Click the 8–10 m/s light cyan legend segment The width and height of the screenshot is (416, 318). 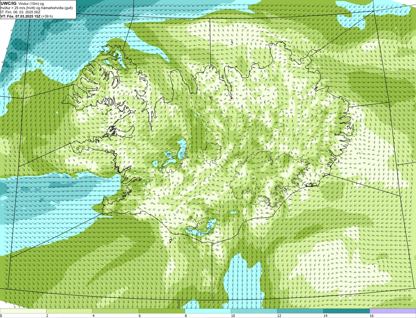208,311
